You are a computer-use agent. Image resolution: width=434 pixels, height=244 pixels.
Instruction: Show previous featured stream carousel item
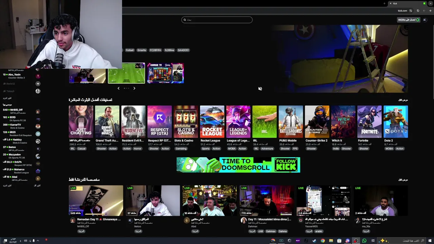118,88
